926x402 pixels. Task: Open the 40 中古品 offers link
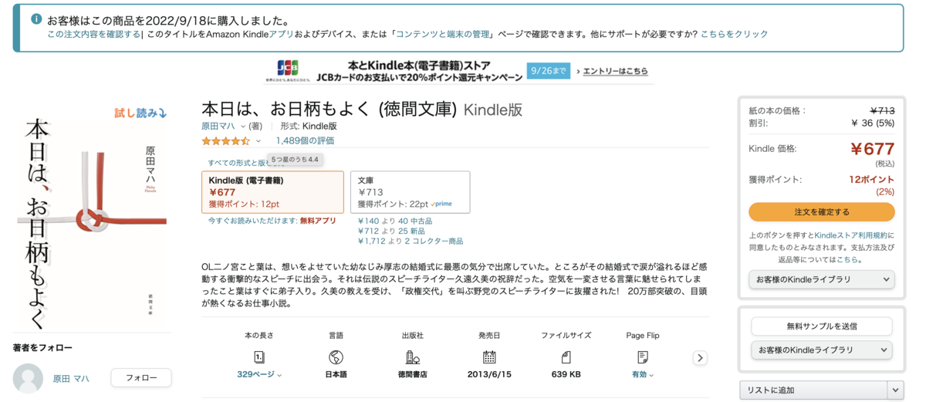(x=415, y=221)
